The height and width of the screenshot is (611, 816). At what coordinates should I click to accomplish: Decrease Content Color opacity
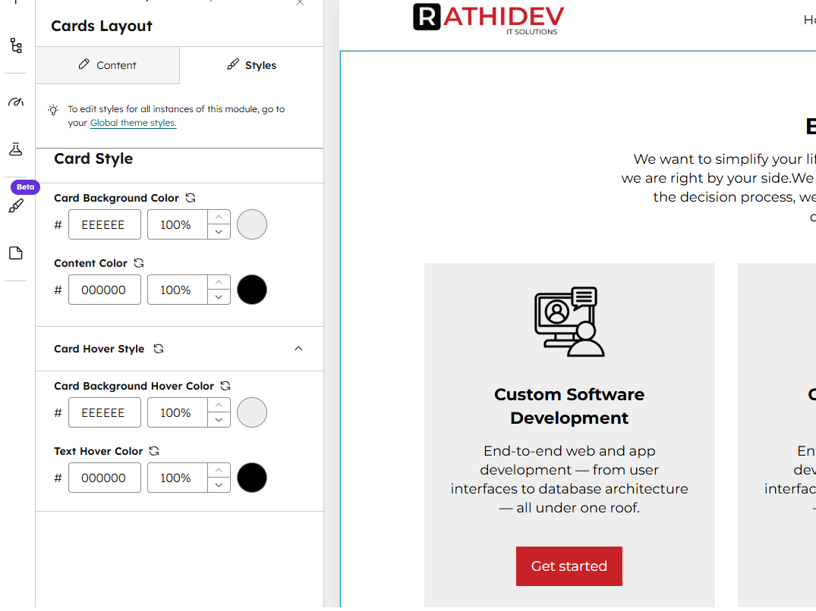coord(219,296)
